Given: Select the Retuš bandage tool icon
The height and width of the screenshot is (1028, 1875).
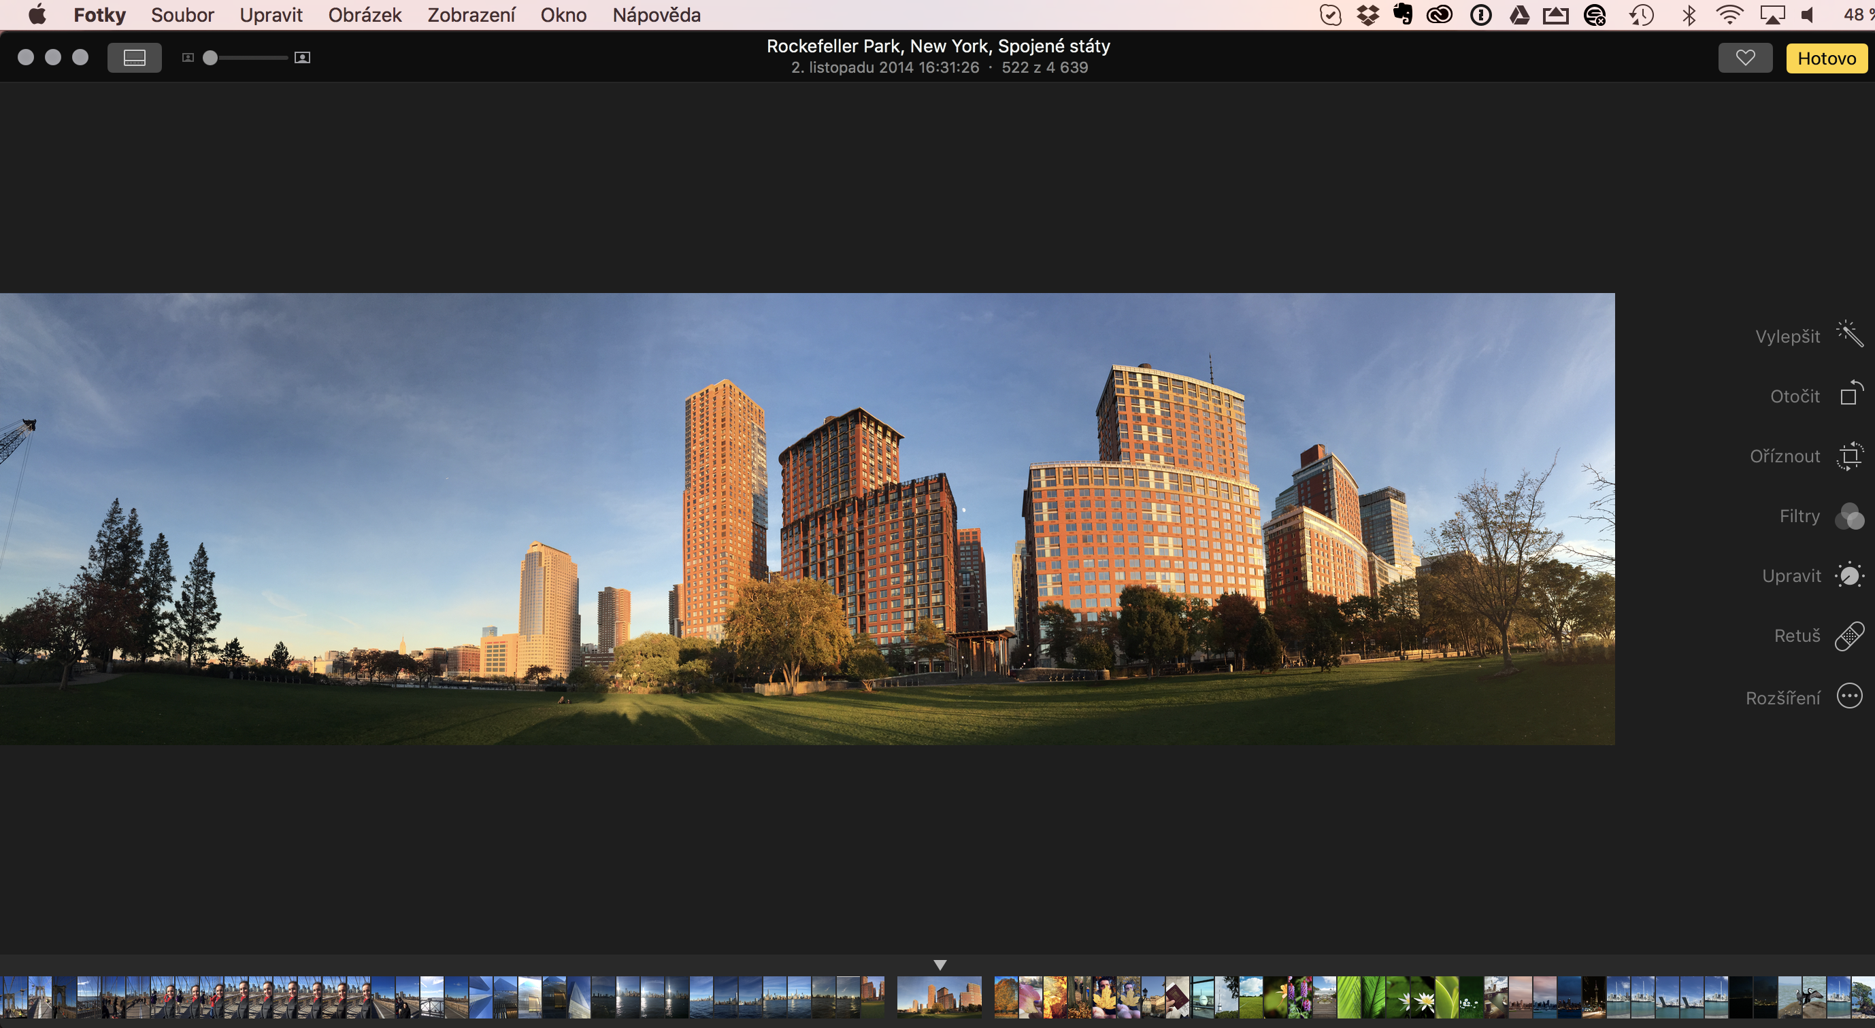Looking at the screenshot, I should coord(1850,636).
